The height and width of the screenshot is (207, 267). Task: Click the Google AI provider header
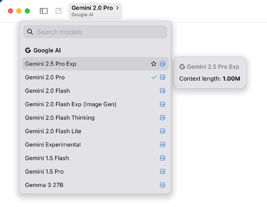(43, 50)
